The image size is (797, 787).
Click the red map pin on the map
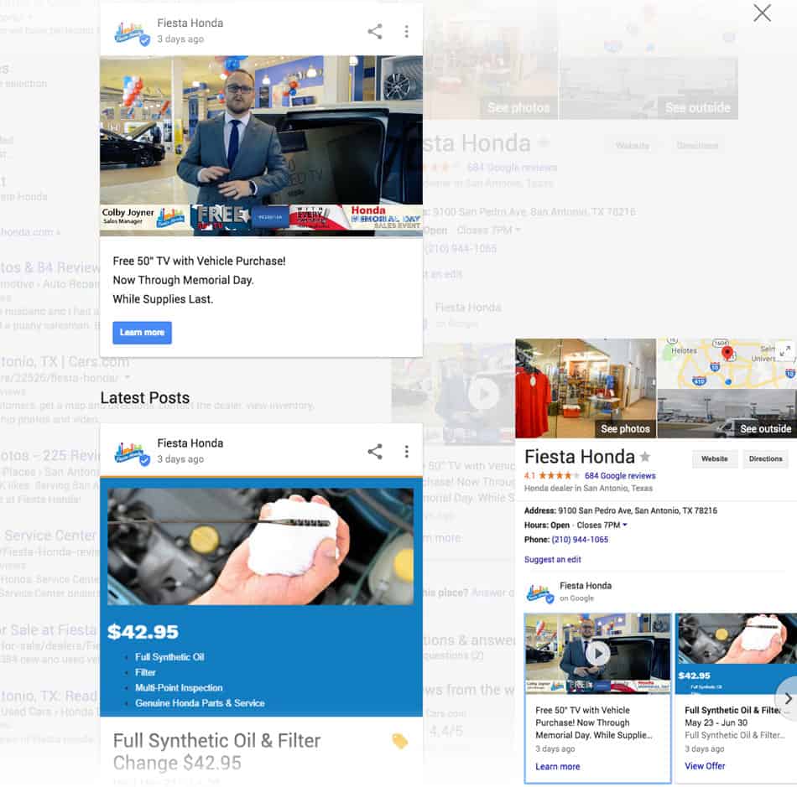pos(727,353)
